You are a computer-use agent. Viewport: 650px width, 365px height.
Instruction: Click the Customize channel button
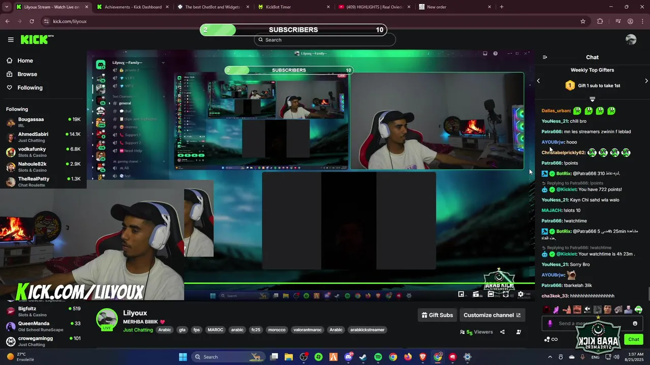click(x=492, y=315)
